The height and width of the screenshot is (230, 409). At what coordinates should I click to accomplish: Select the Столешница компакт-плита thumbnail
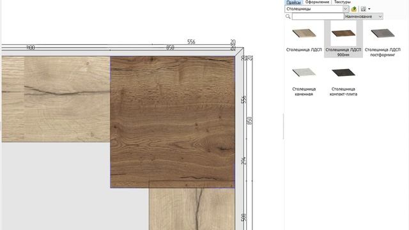[x=343, y=72]
